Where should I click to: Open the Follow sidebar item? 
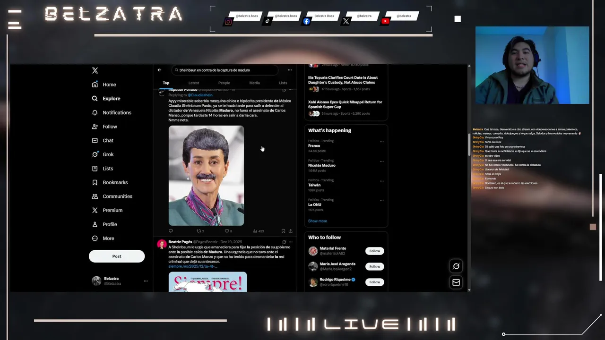(x=104, y=127)
